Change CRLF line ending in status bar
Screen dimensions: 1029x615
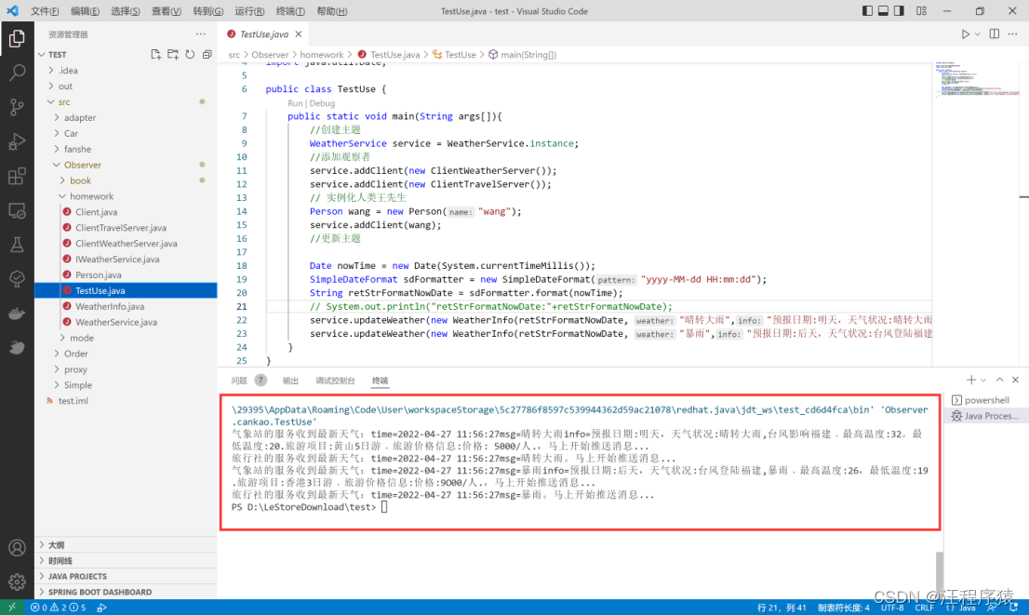click(x=924, y=608)
